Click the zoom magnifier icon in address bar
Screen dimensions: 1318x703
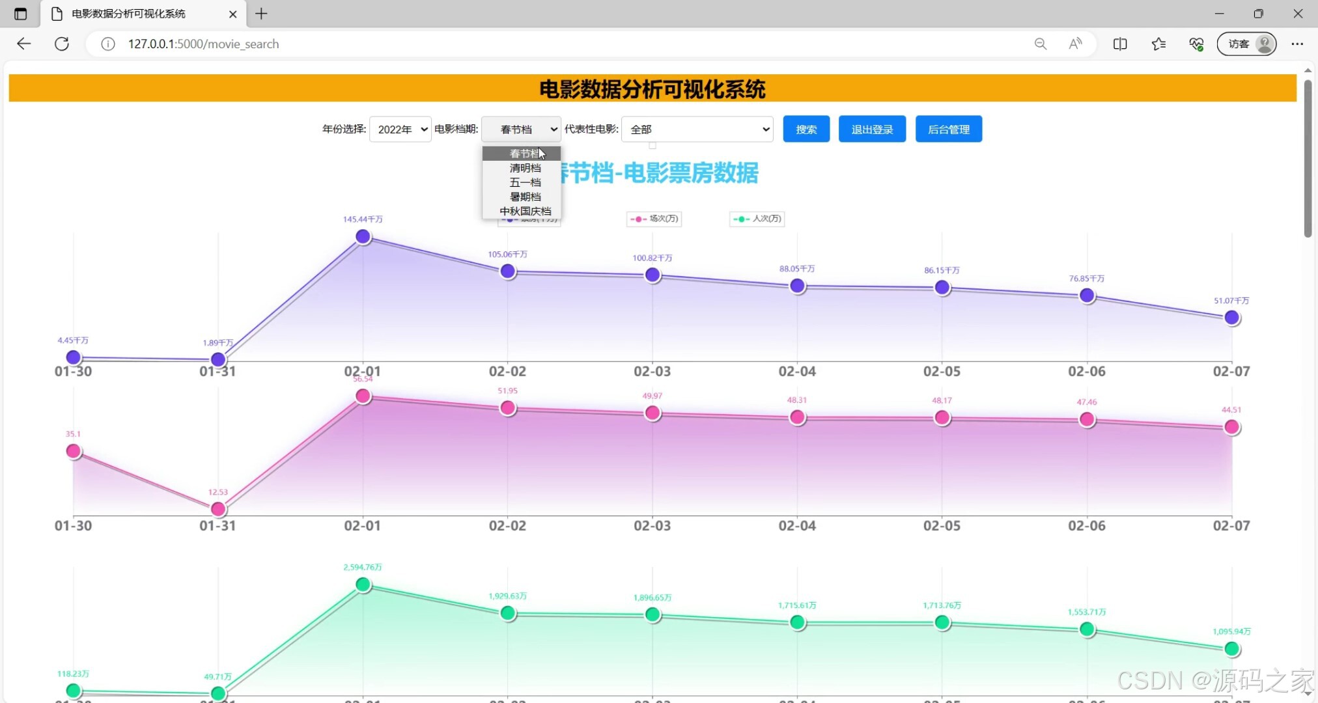point(1040,44)
